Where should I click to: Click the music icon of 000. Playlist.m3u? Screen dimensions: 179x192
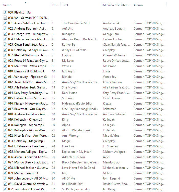(x=5, y=12)
